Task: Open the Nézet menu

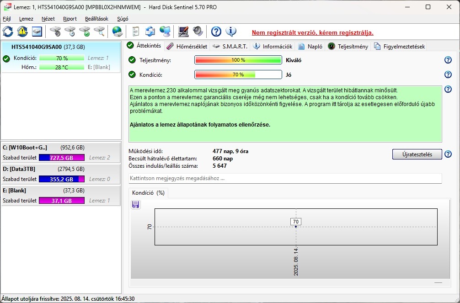Action: click(x=48, y=19)
